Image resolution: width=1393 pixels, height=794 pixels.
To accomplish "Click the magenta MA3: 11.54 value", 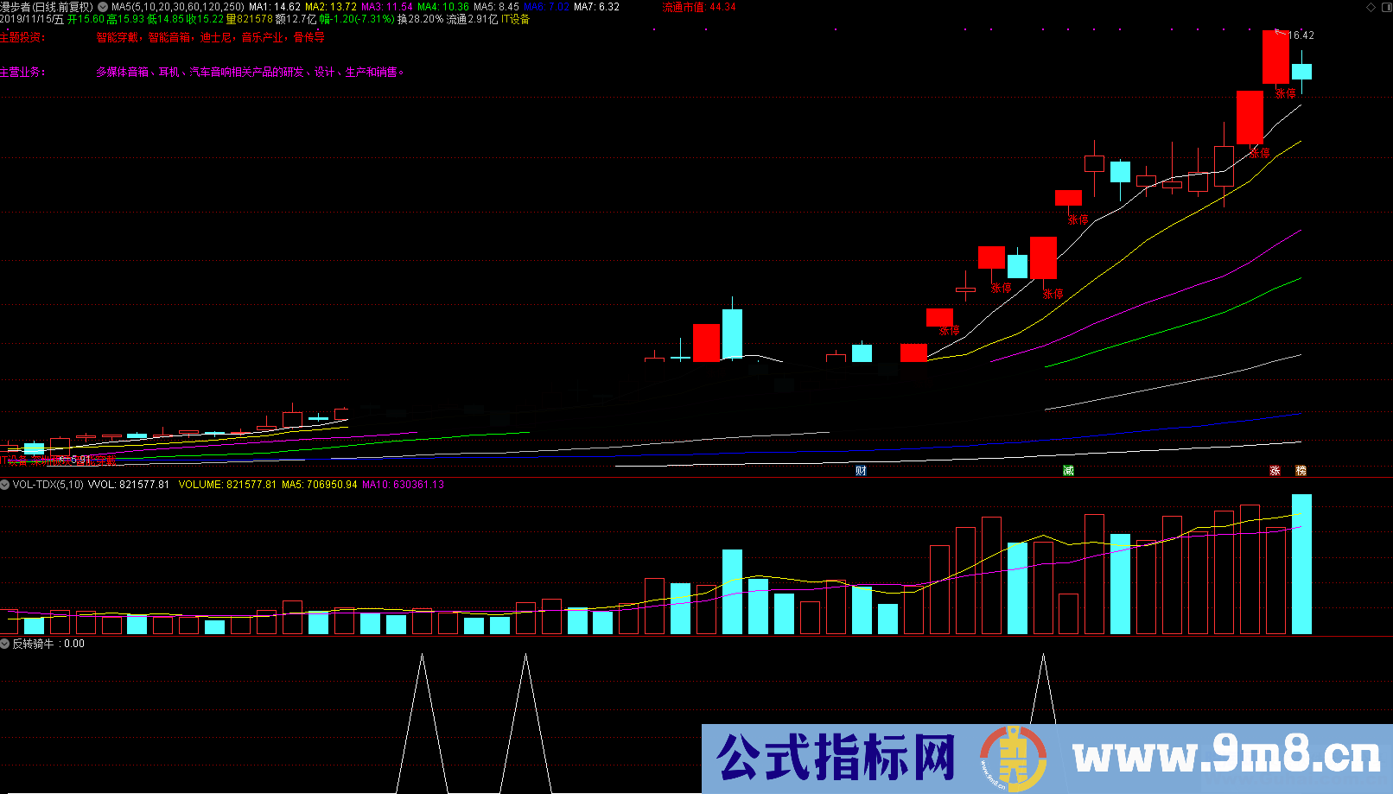I will (387, 7).
